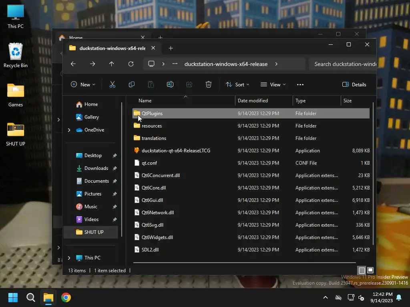
Task: Open the New dropdown menu
Action: (83, 85)
